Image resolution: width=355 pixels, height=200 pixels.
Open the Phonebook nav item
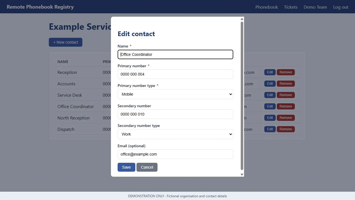tap(267, 7)
